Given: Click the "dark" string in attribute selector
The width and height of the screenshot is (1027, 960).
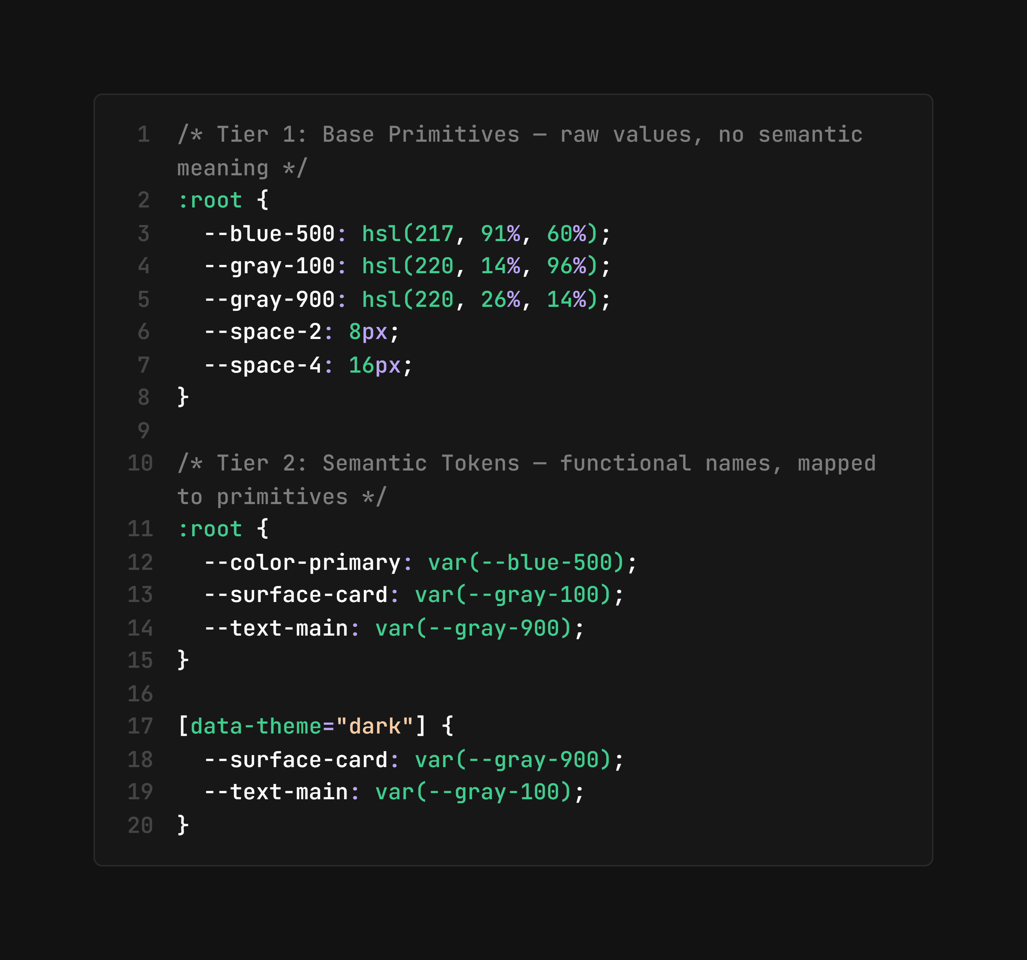Looking at the screenshot, I should 375,727.
